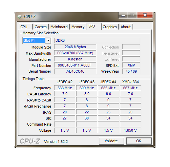
Task: Select the Slot #1 combo box text
Action: 34,40
